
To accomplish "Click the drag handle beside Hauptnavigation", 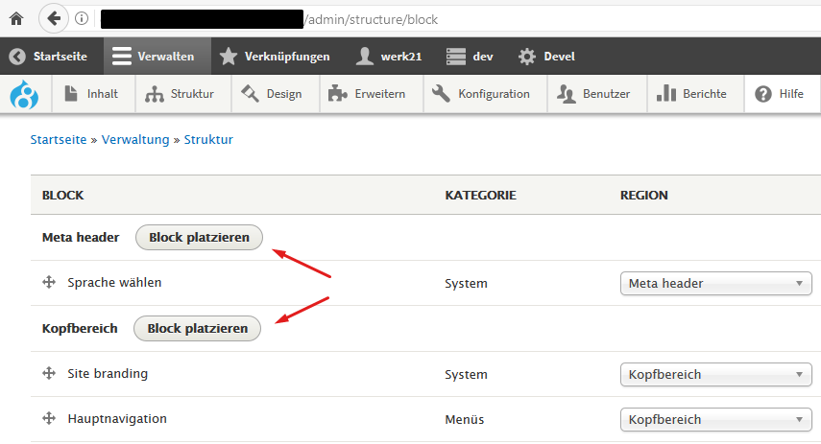I will tap(48, 419).
